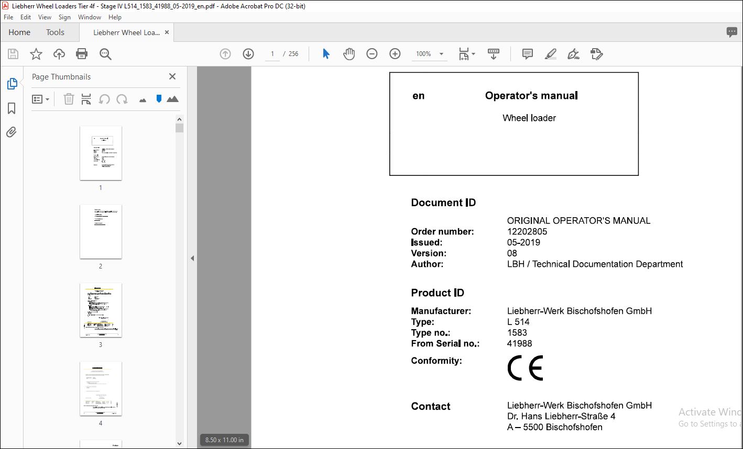Viewport: 743px width, 449px height.
Task: Close the Liebherr document tab
Action: click(x=167, y=32)
